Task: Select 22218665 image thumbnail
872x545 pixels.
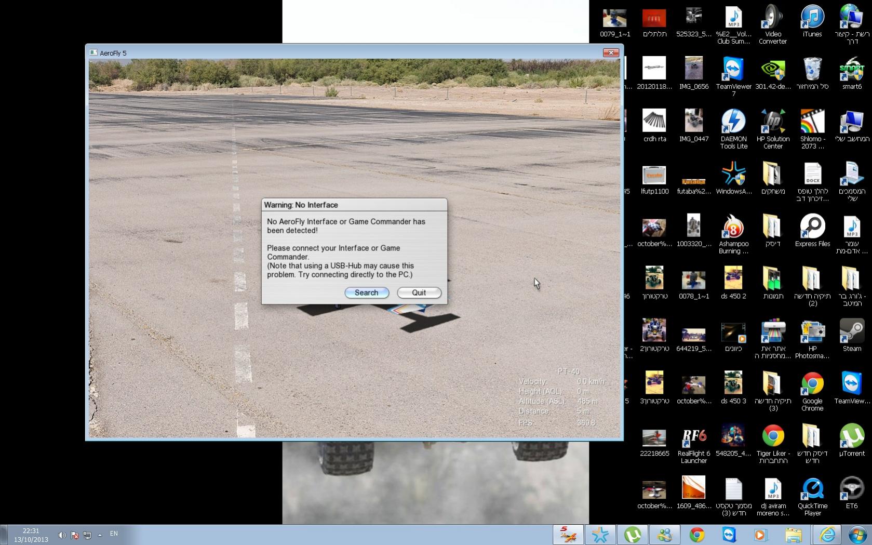Action: 654,443
